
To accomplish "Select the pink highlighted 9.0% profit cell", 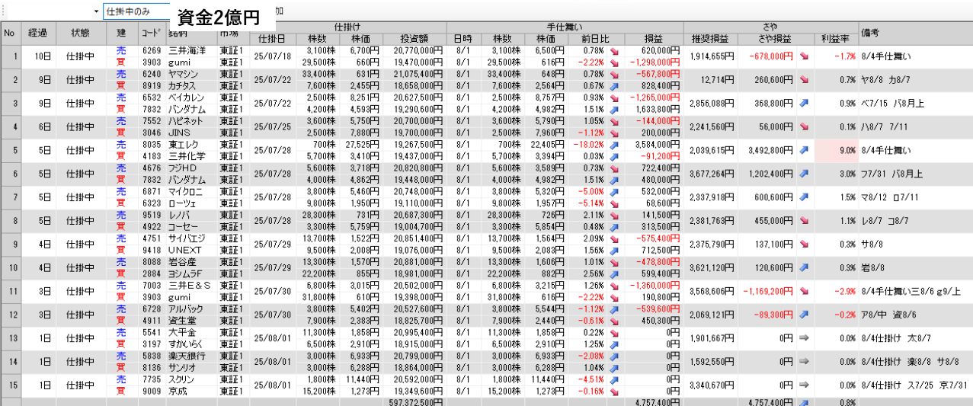I will tap(836, 151).
